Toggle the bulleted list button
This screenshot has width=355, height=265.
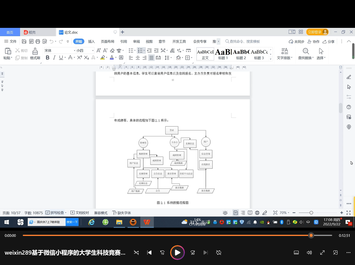click(131, 50)
